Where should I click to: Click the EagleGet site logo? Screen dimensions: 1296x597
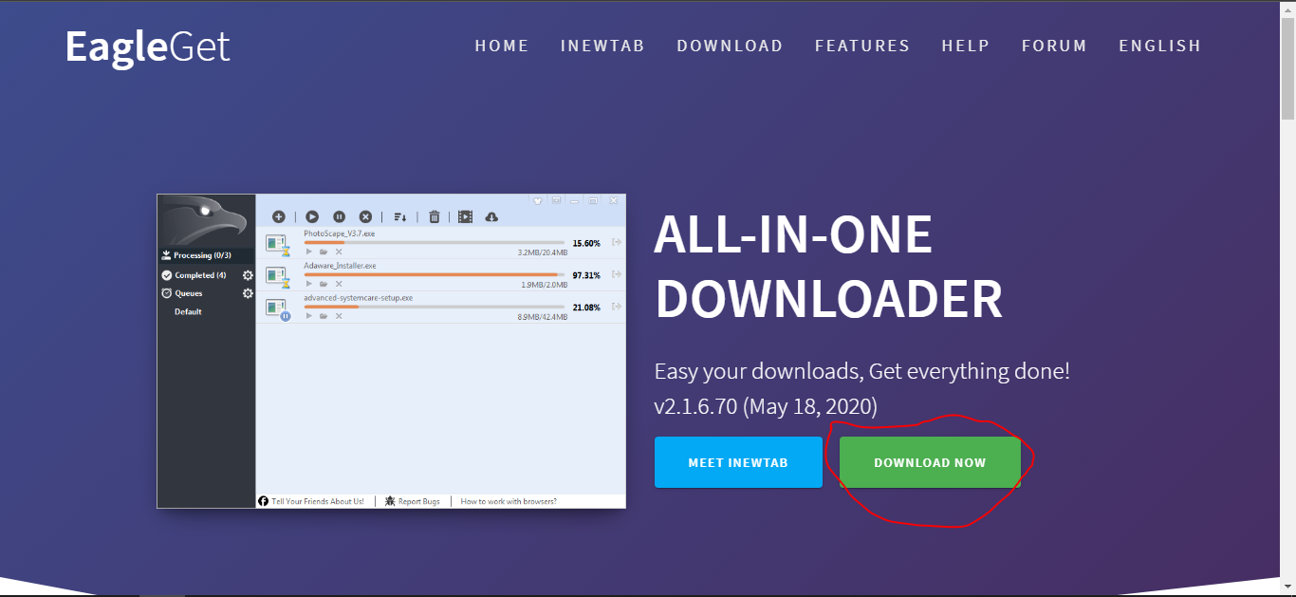(x=148, y=47)
